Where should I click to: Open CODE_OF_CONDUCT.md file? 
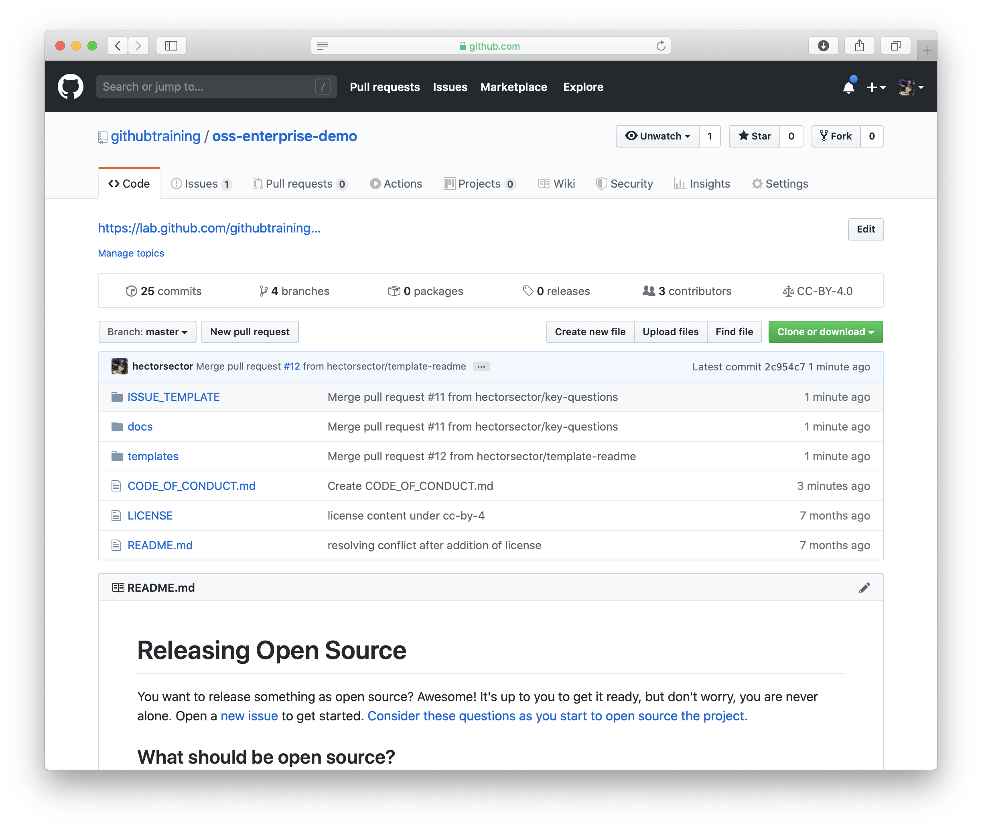click(x=191, y=486)
